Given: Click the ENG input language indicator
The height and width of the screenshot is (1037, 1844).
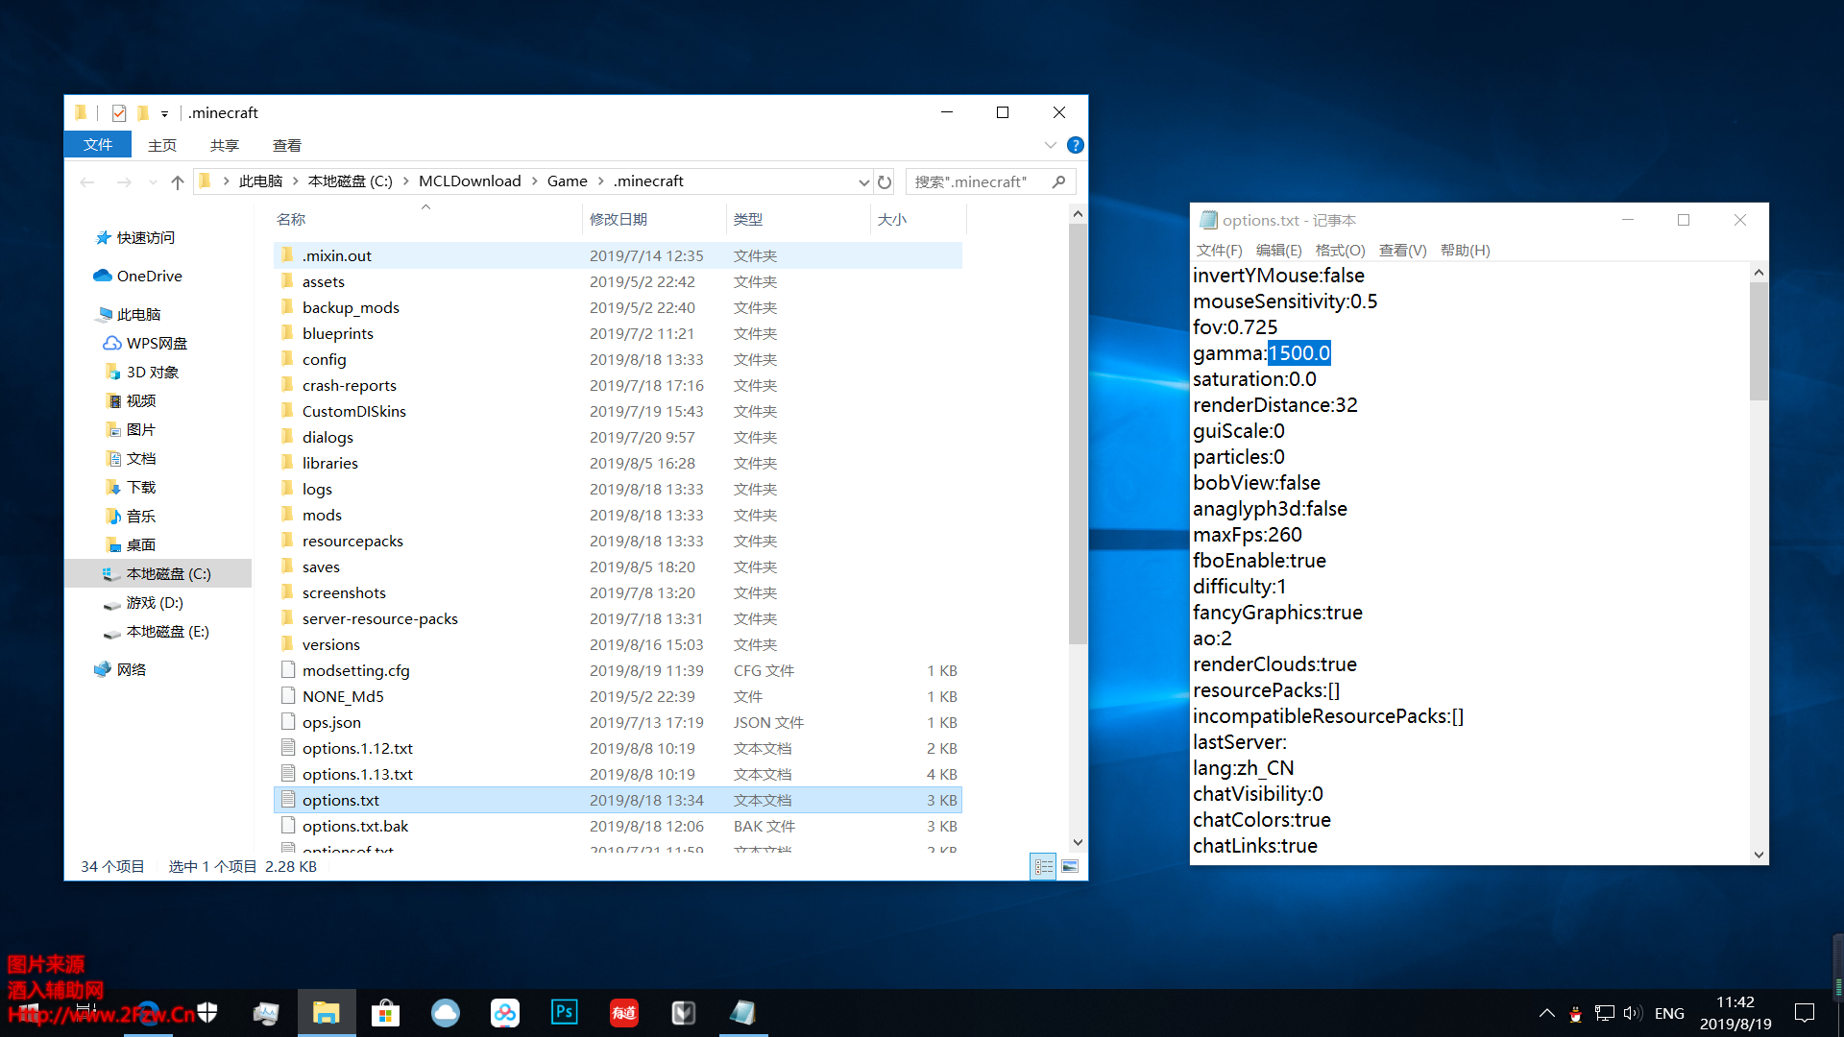Looking at the screenshot, I should coord(1669,1013).
